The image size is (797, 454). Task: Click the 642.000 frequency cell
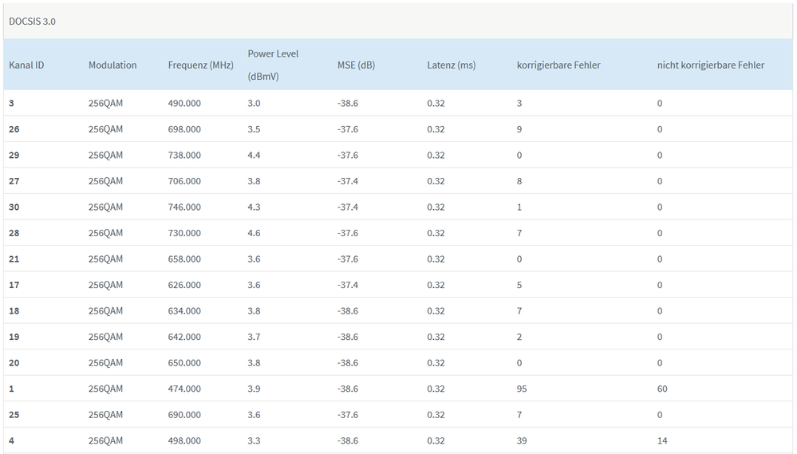pyautogui.click(x=184, y=337)
